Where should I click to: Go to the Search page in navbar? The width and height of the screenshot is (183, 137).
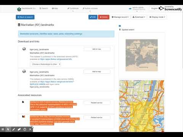tap(43, 8)
